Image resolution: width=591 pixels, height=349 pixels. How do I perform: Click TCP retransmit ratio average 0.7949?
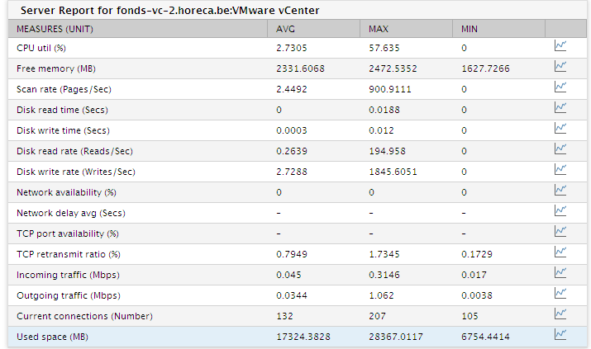pyautogui.click(x=291, y=255)
